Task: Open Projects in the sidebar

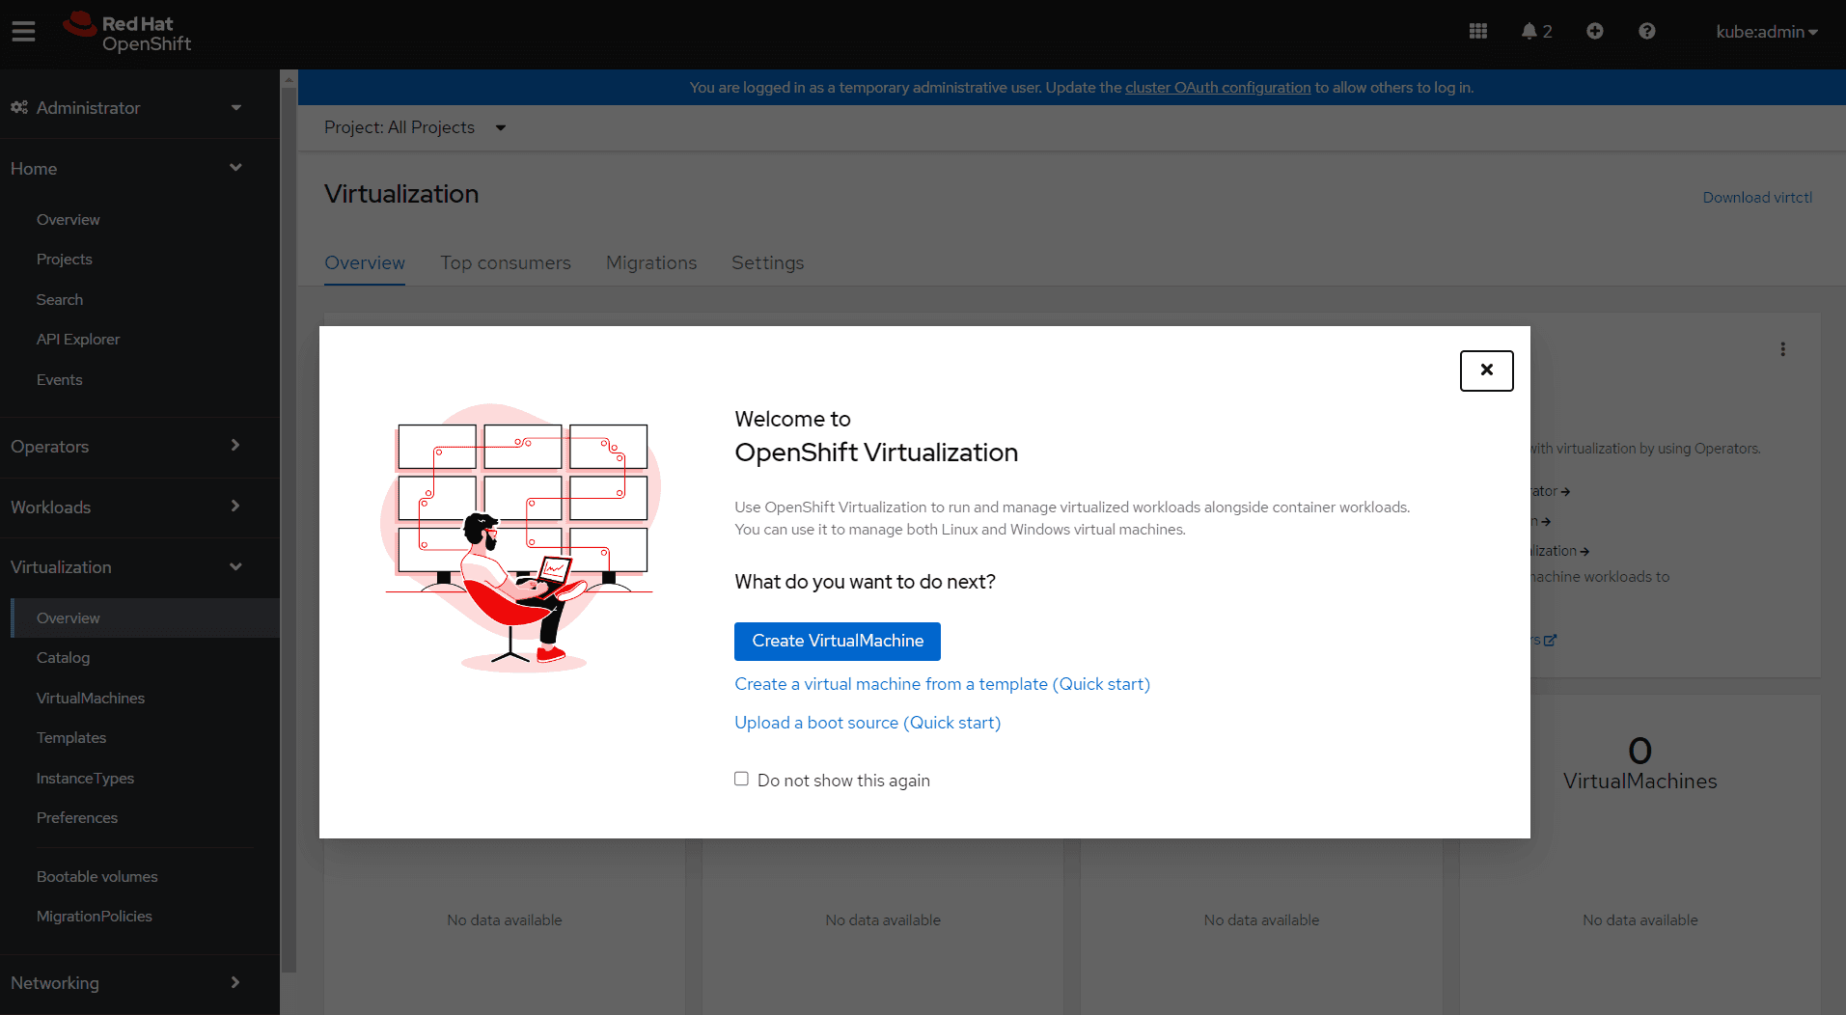Action: tap(65, 259)
